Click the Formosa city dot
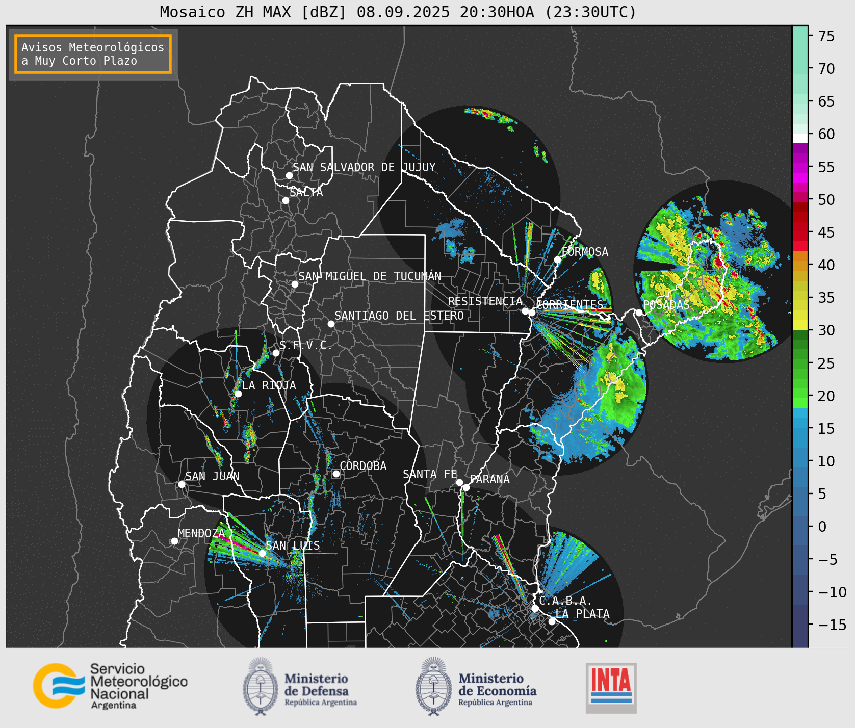 click(x=558, y=259)
